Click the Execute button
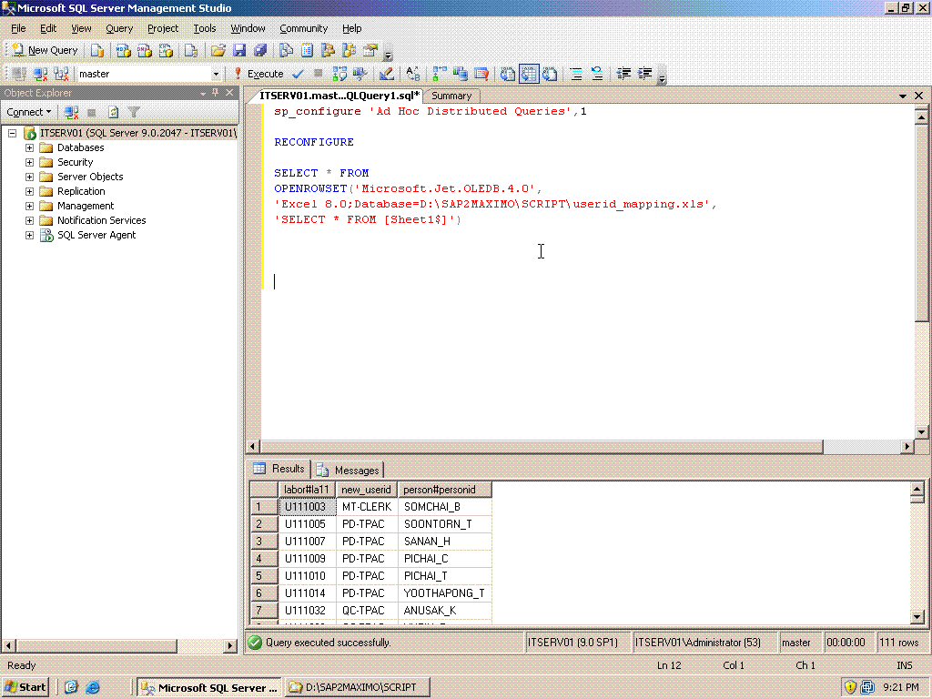The image size is (932, 699). (258, 74)
